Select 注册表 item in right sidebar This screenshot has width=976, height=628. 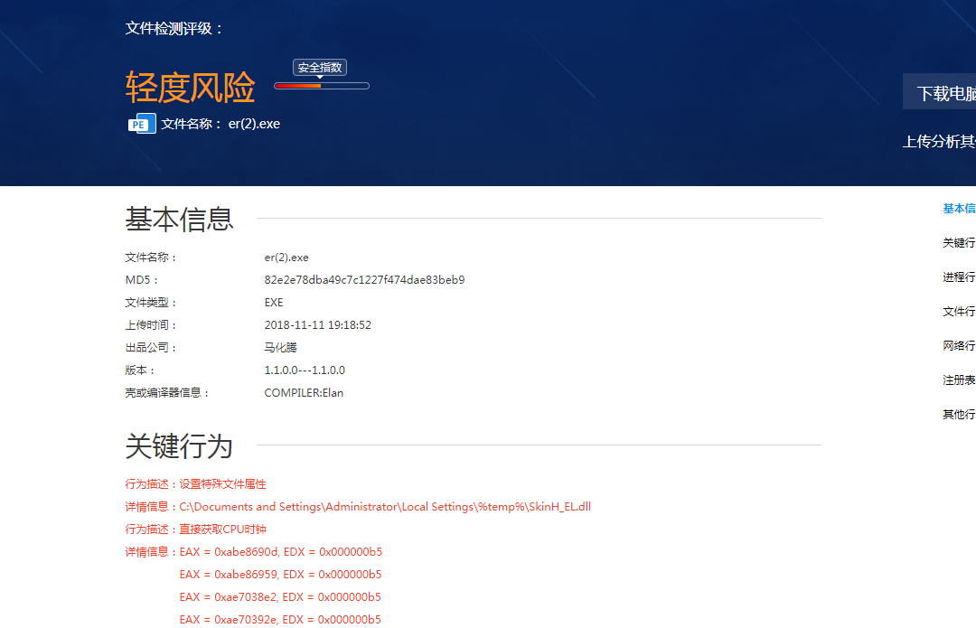click(x=958, y=380)
